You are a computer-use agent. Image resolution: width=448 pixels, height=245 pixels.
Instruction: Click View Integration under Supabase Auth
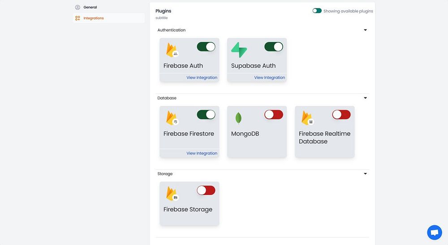click(x=269, y=78)
